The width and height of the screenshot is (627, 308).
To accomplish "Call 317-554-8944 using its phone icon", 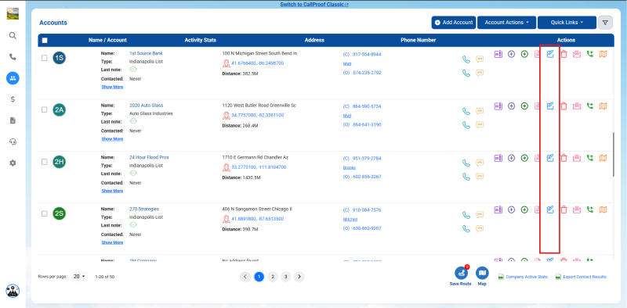I will 466,59.
